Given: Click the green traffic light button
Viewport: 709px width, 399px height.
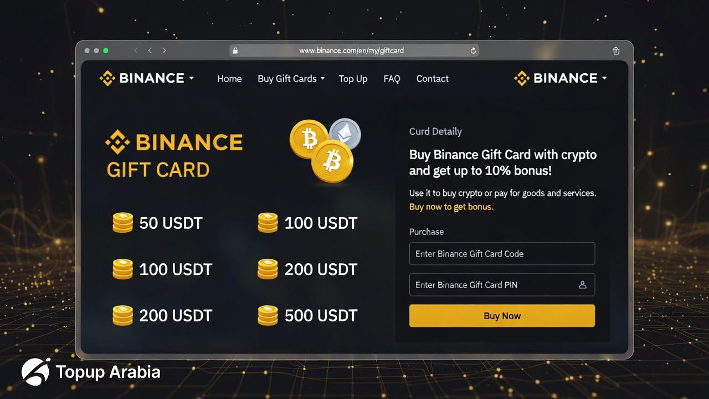Looking at the screenshot, I should pos(105,50).
